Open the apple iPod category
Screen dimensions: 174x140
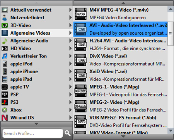coord(37,64)
